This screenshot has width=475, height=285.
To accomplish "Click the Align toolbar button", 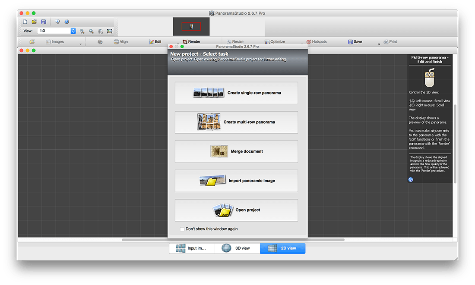I will click(x=120, y=42).
